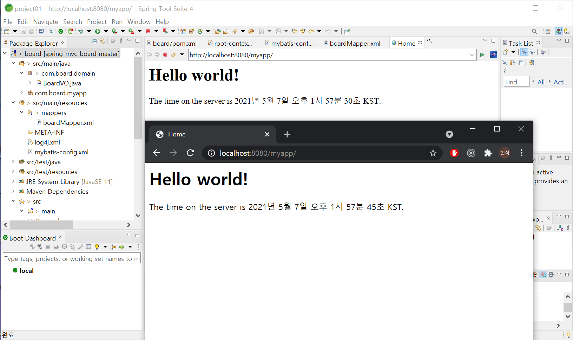Click the New Java Class icon
Screen dimensions: 573x340
pyautogui.click(x=200, y=31)
